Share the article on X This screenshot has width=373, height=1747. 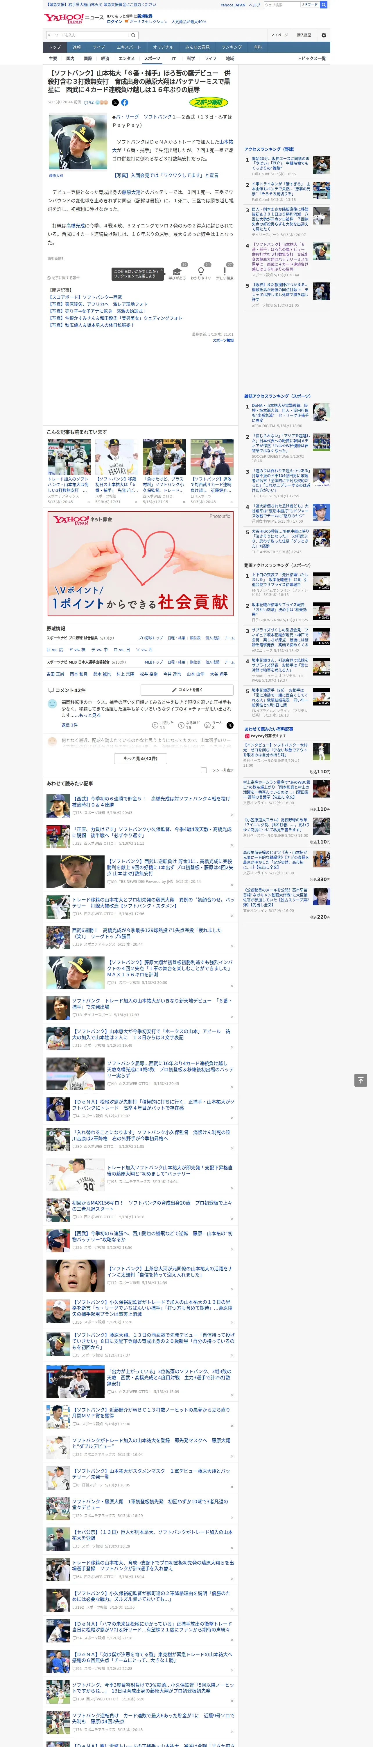click(x=115, y=102)
